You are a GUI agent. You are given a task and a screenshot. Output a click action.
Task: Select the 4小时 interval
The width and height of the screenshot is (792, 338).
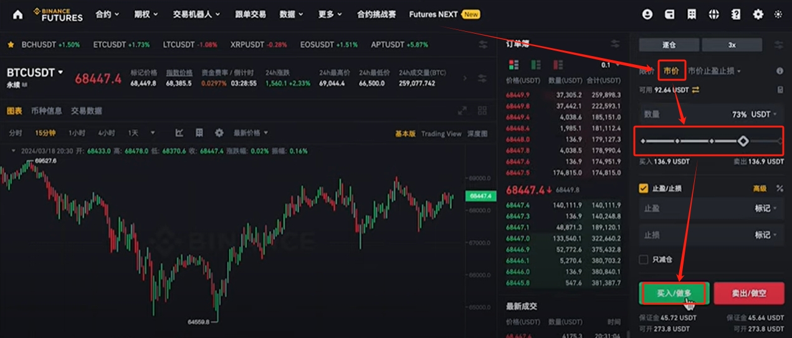tap(107, 133)
